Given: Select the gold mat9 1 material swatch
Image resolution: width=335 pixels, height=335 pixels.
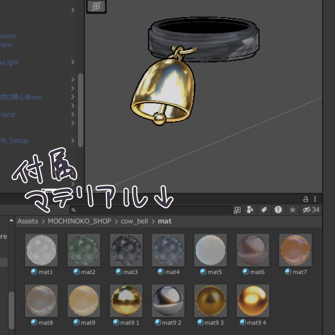Looking at the screenshot, I should 126,300.
